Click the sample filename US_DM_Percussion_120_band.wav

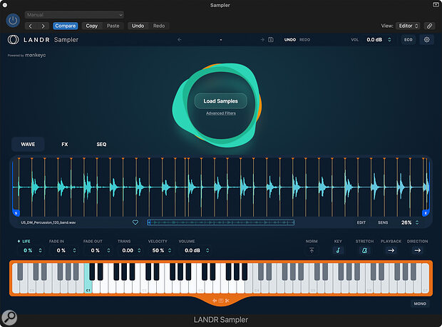48,222
